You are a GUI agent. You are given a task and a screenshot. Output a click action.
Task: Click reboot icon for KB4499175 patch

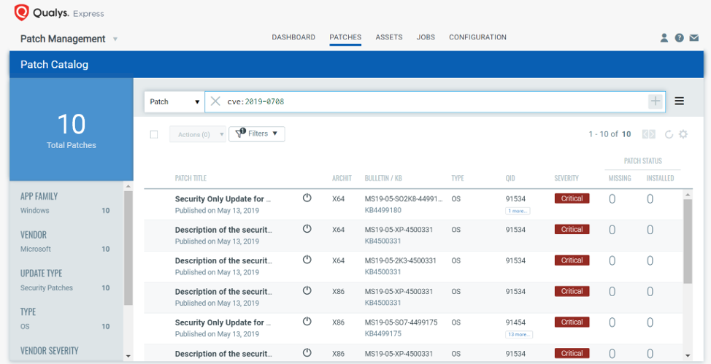tap(307, 322)
